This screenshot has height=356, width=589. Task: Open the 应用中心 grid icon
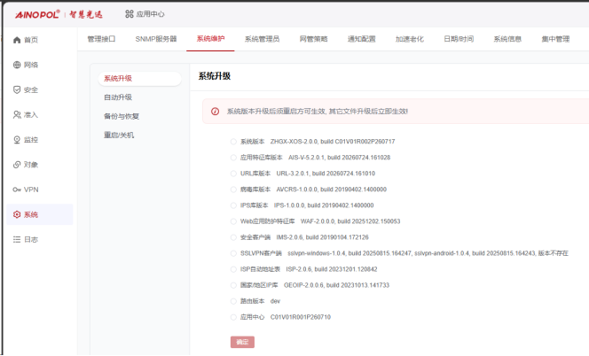click(130, 14)
